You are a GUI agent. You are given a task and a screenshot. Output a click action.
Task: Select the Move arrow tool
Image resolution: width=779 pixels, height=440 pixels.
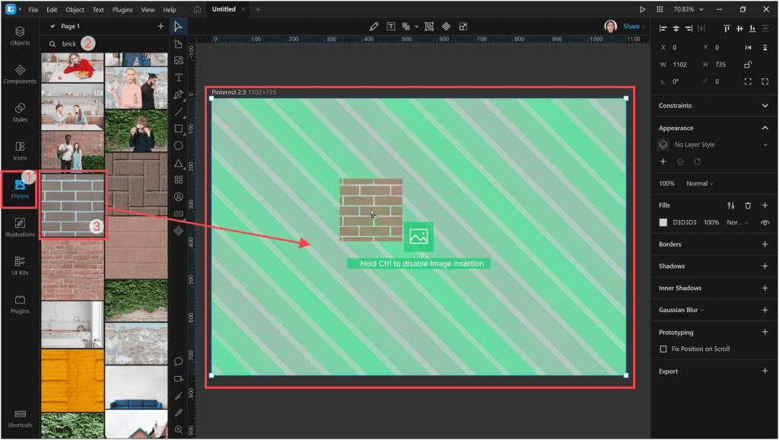[178, 27]
